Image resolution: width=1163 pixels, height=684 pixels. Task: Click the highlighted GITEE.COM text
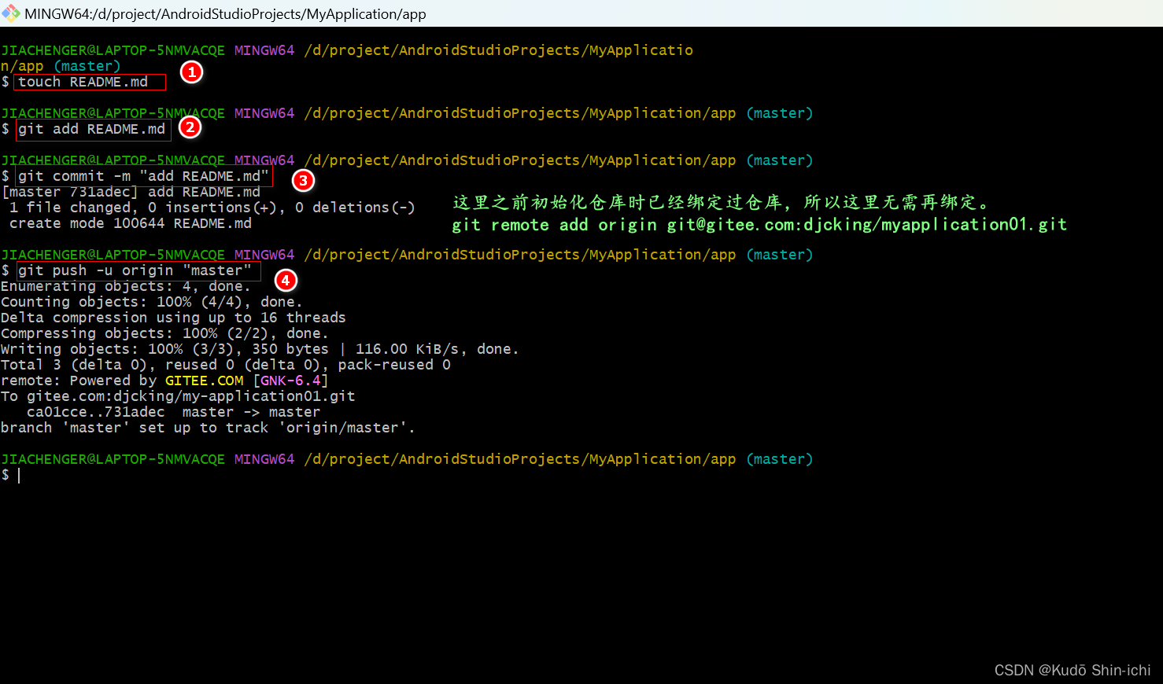(x=204, y=380)
